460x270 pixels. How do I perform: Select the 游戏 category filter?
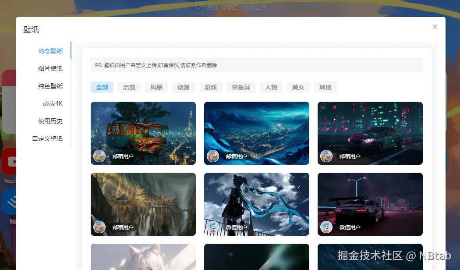[210, 87]
